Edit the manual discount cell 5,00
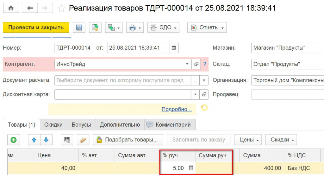The height and width of the screenshot is (175, 324). [x=174, y=168]
